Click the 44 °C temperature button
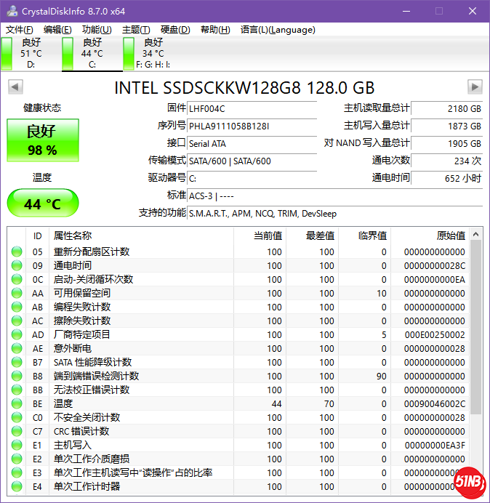This screenshot has height=503, width=490. [42, 204]
